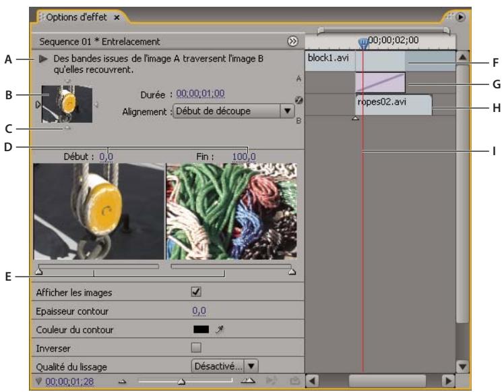Viewport: 502px width, 392px height.
Task: Select the Options d'effet tab
Action: click(x=76, y=18)
